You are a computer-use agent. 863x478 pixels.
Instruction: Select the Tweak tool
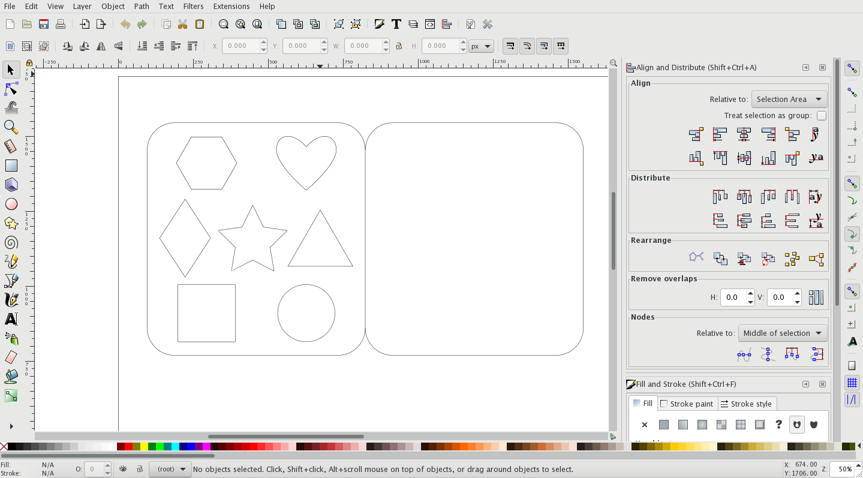point(11,108)
